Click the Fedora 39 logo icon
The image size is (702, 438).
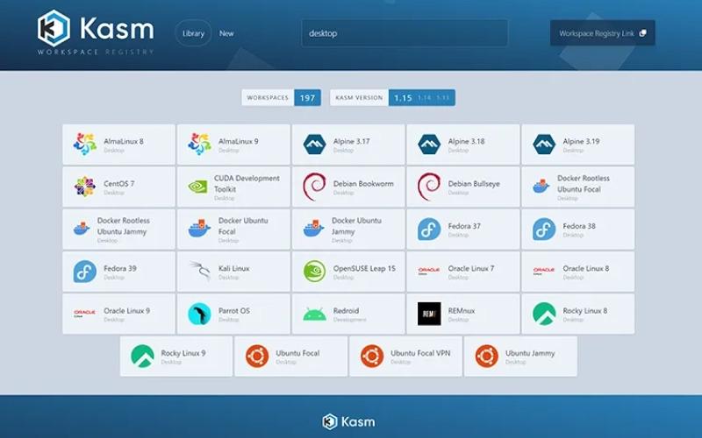point(84,272)
